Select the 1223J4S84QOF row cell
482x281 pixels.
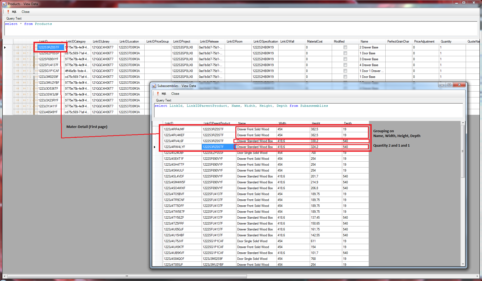point(182,259)
